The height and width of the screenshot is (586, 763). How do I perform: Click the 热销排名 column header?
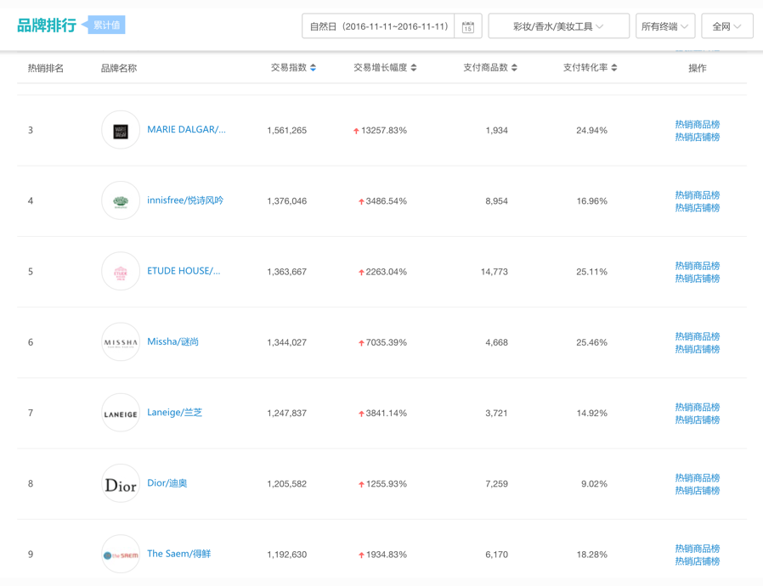(x=46, y=68)
